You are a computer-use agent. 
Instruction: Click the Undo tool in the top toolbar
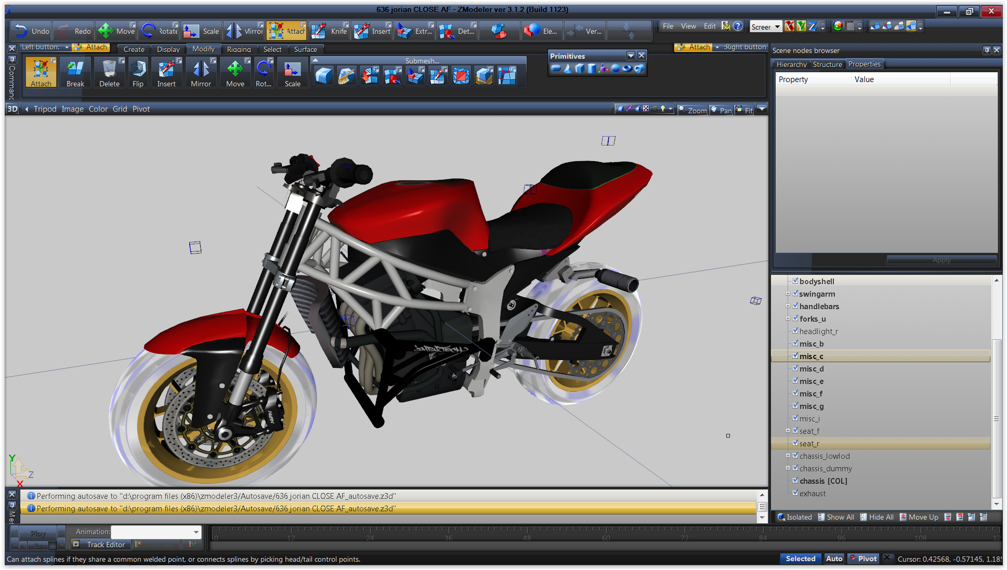(x=31, y=31)
